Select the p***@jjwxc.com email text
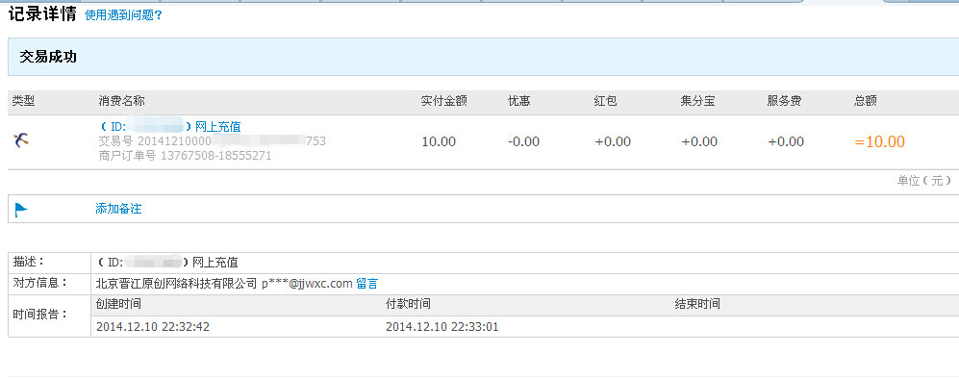 pyautogui.click(x=307, y=284)
